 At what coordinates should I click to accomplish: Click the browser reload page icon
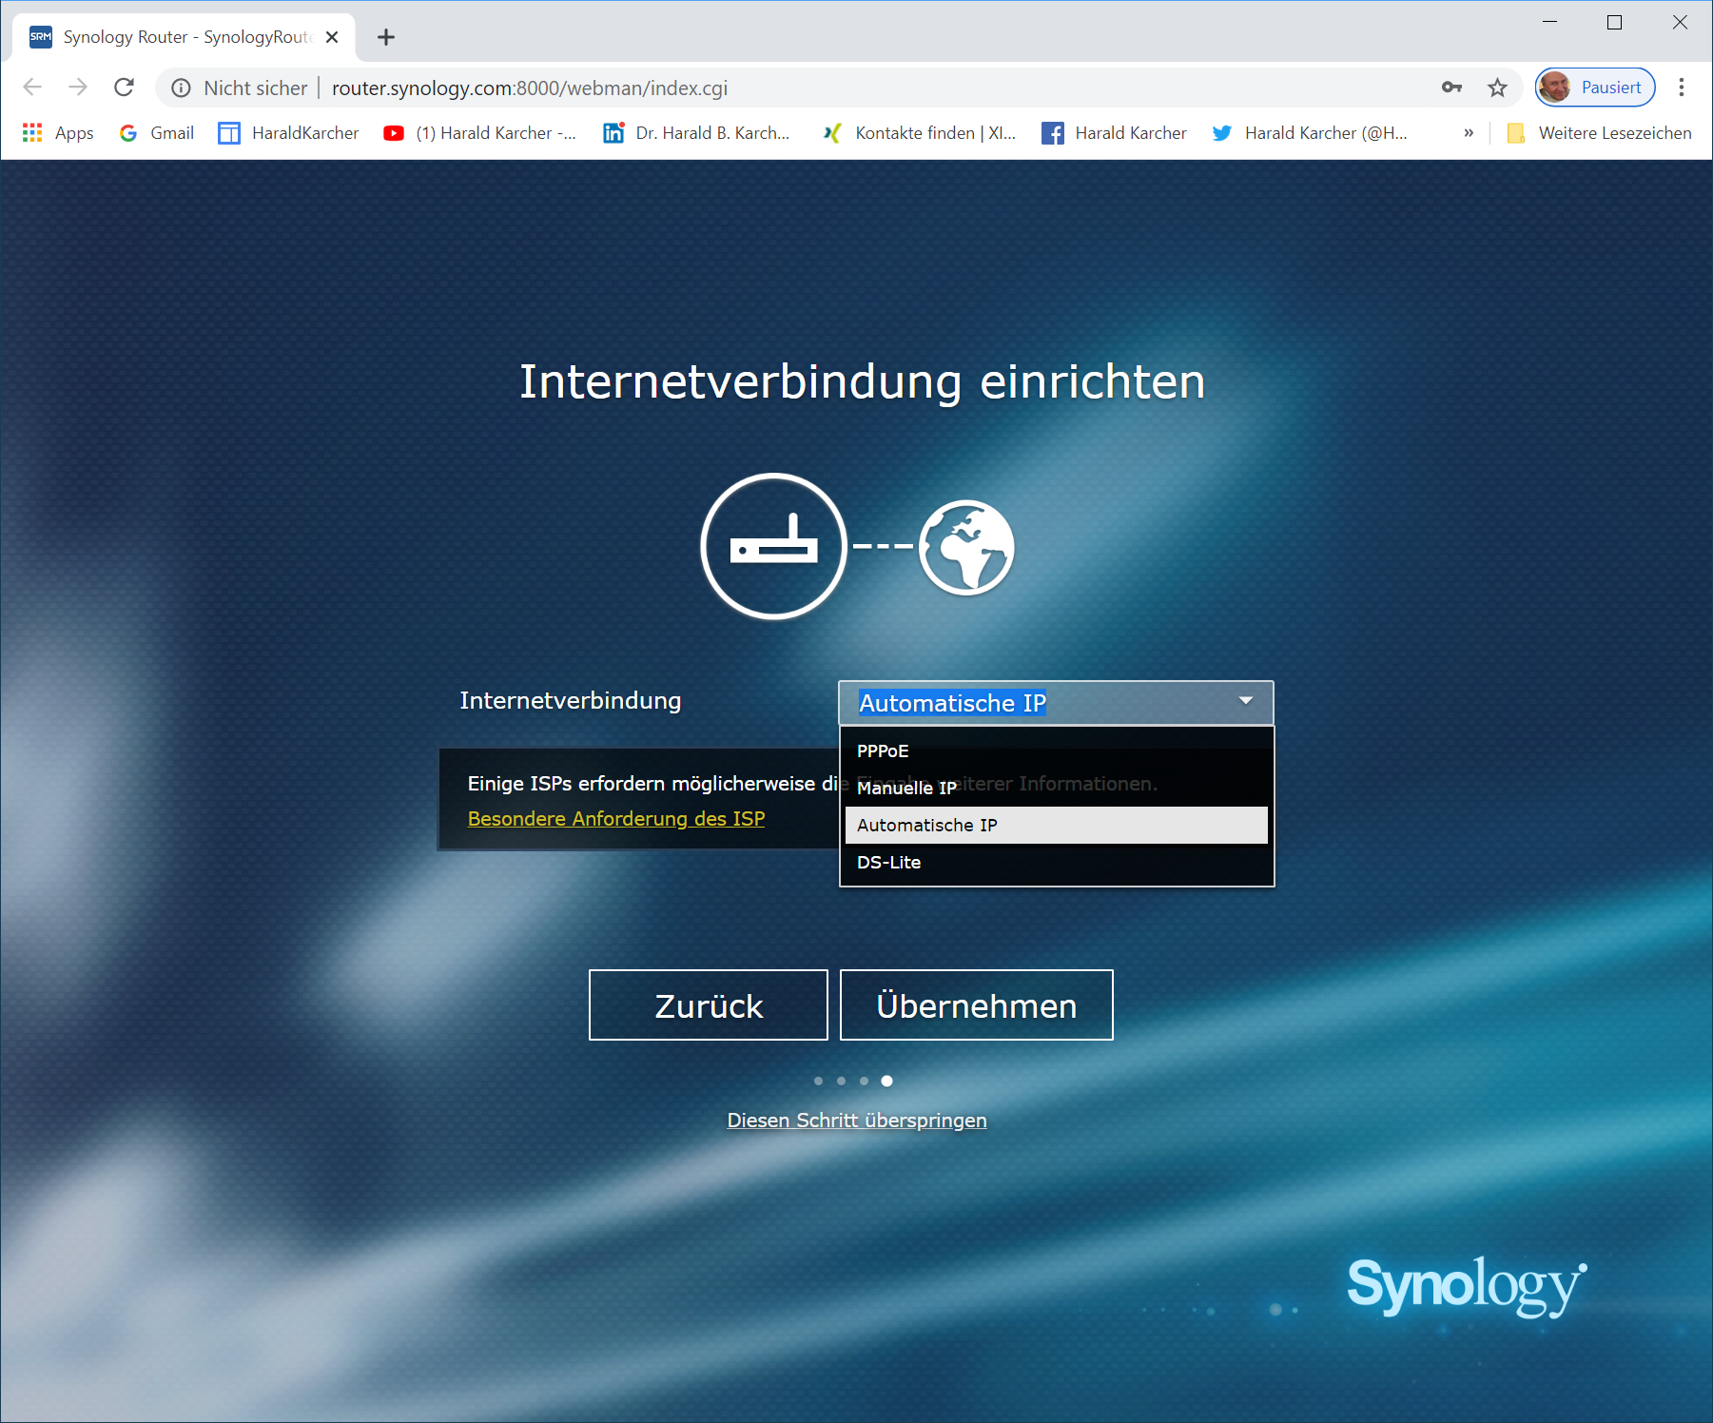coord(124,88)
